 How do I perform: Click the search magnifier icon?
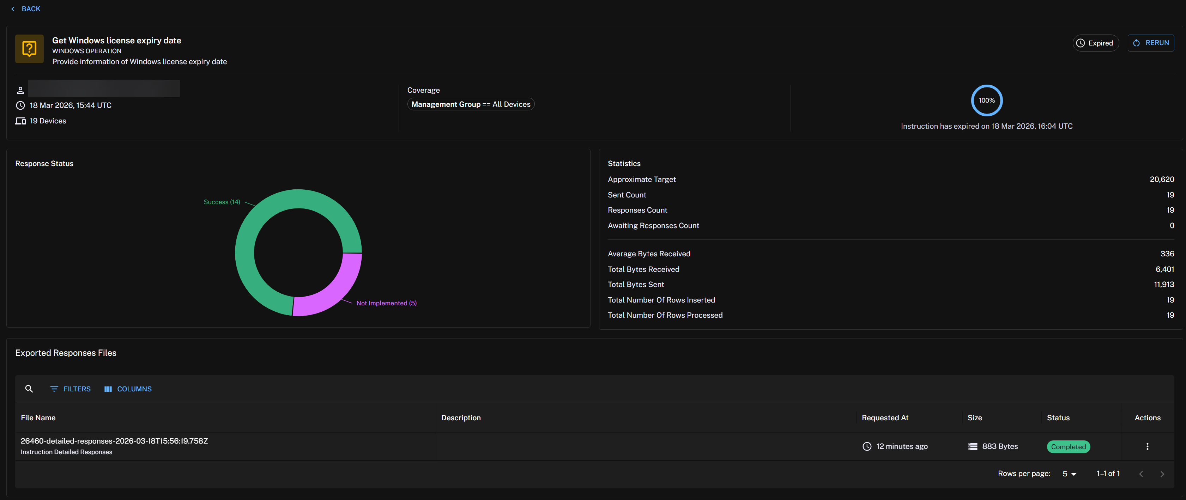(x=29, y=389)
